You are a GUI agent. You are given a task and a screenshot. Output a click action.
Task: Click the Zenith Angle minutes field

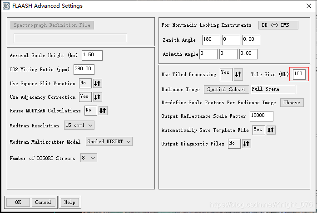pos(231,40)
